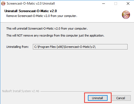Click "This will uninstall Screencast-O-Matic" message

click(47, 28)
